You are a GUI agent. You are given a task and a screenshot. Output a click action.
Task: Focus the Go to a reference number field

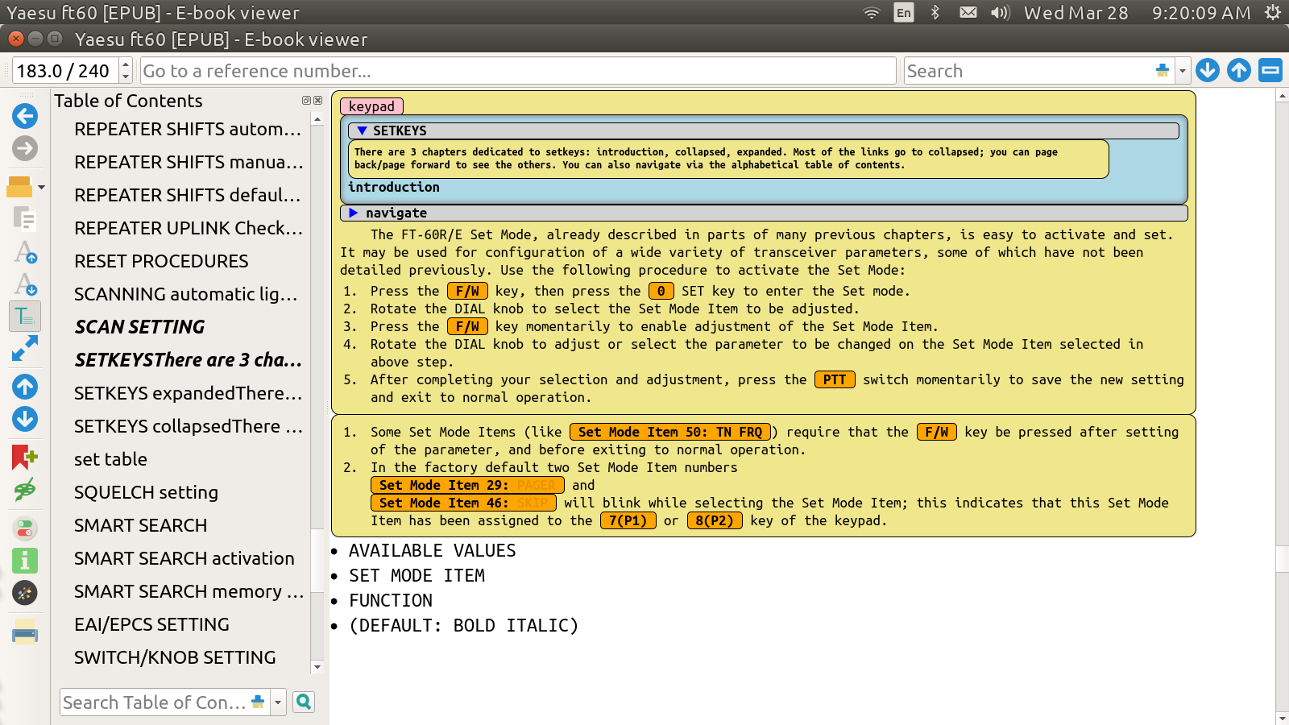pyautogui.click(x=518, y=71)
